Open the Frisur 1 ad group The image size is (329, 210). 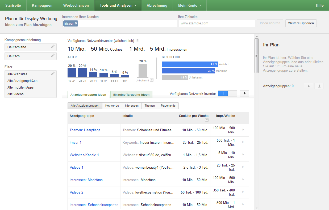(x=76, y=142)
